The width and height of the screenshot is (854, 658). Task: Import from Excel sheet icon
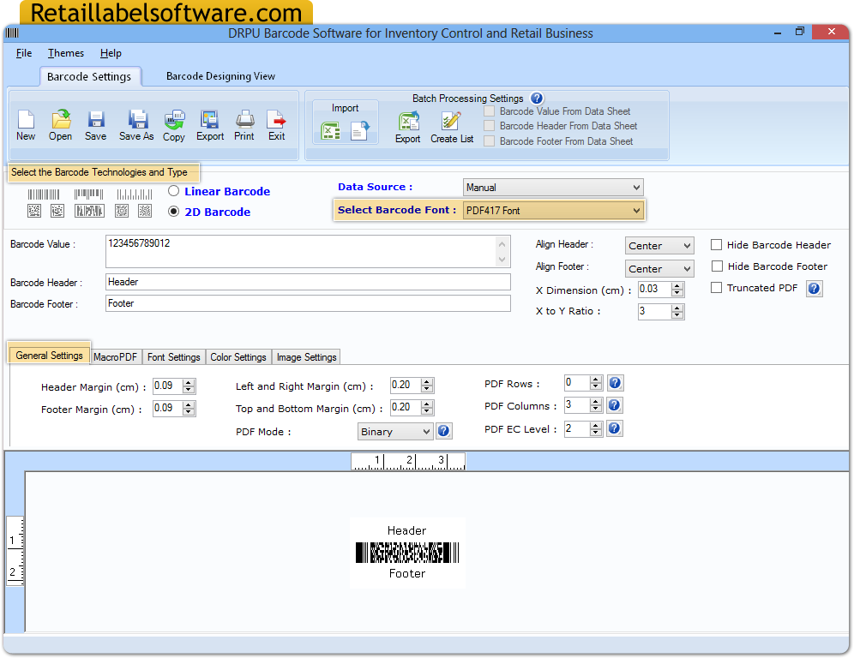331,130
